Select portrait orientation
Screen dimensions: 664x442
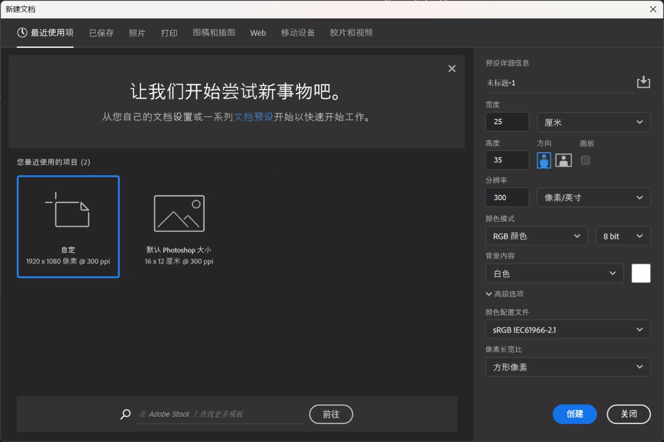pos(544,160)
